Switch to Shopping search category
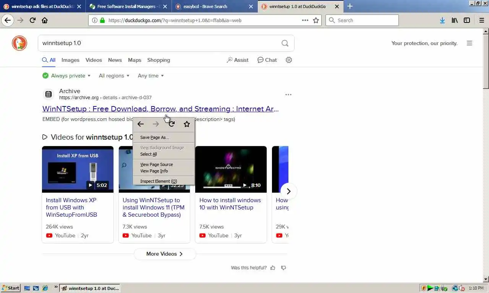The width and height of the screenshot is (489, 293). coord(159,60)
